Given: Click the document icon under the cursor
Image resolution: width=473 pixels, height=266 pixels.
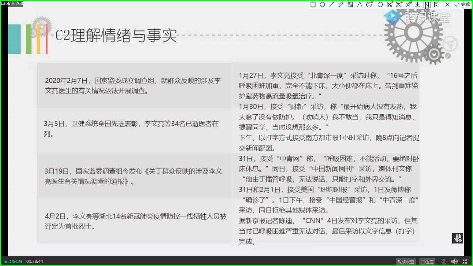Looking at the screenshot, I should click(427, 5).
